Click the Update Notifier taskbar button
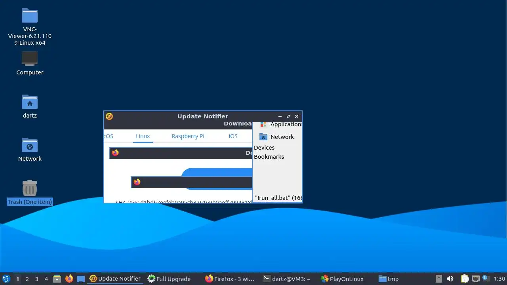 115,279
